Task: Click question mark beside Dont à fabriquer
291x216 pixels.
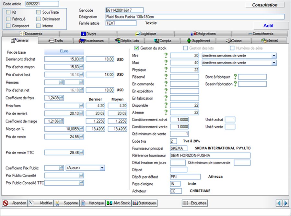Action: (x=235, y=77)
